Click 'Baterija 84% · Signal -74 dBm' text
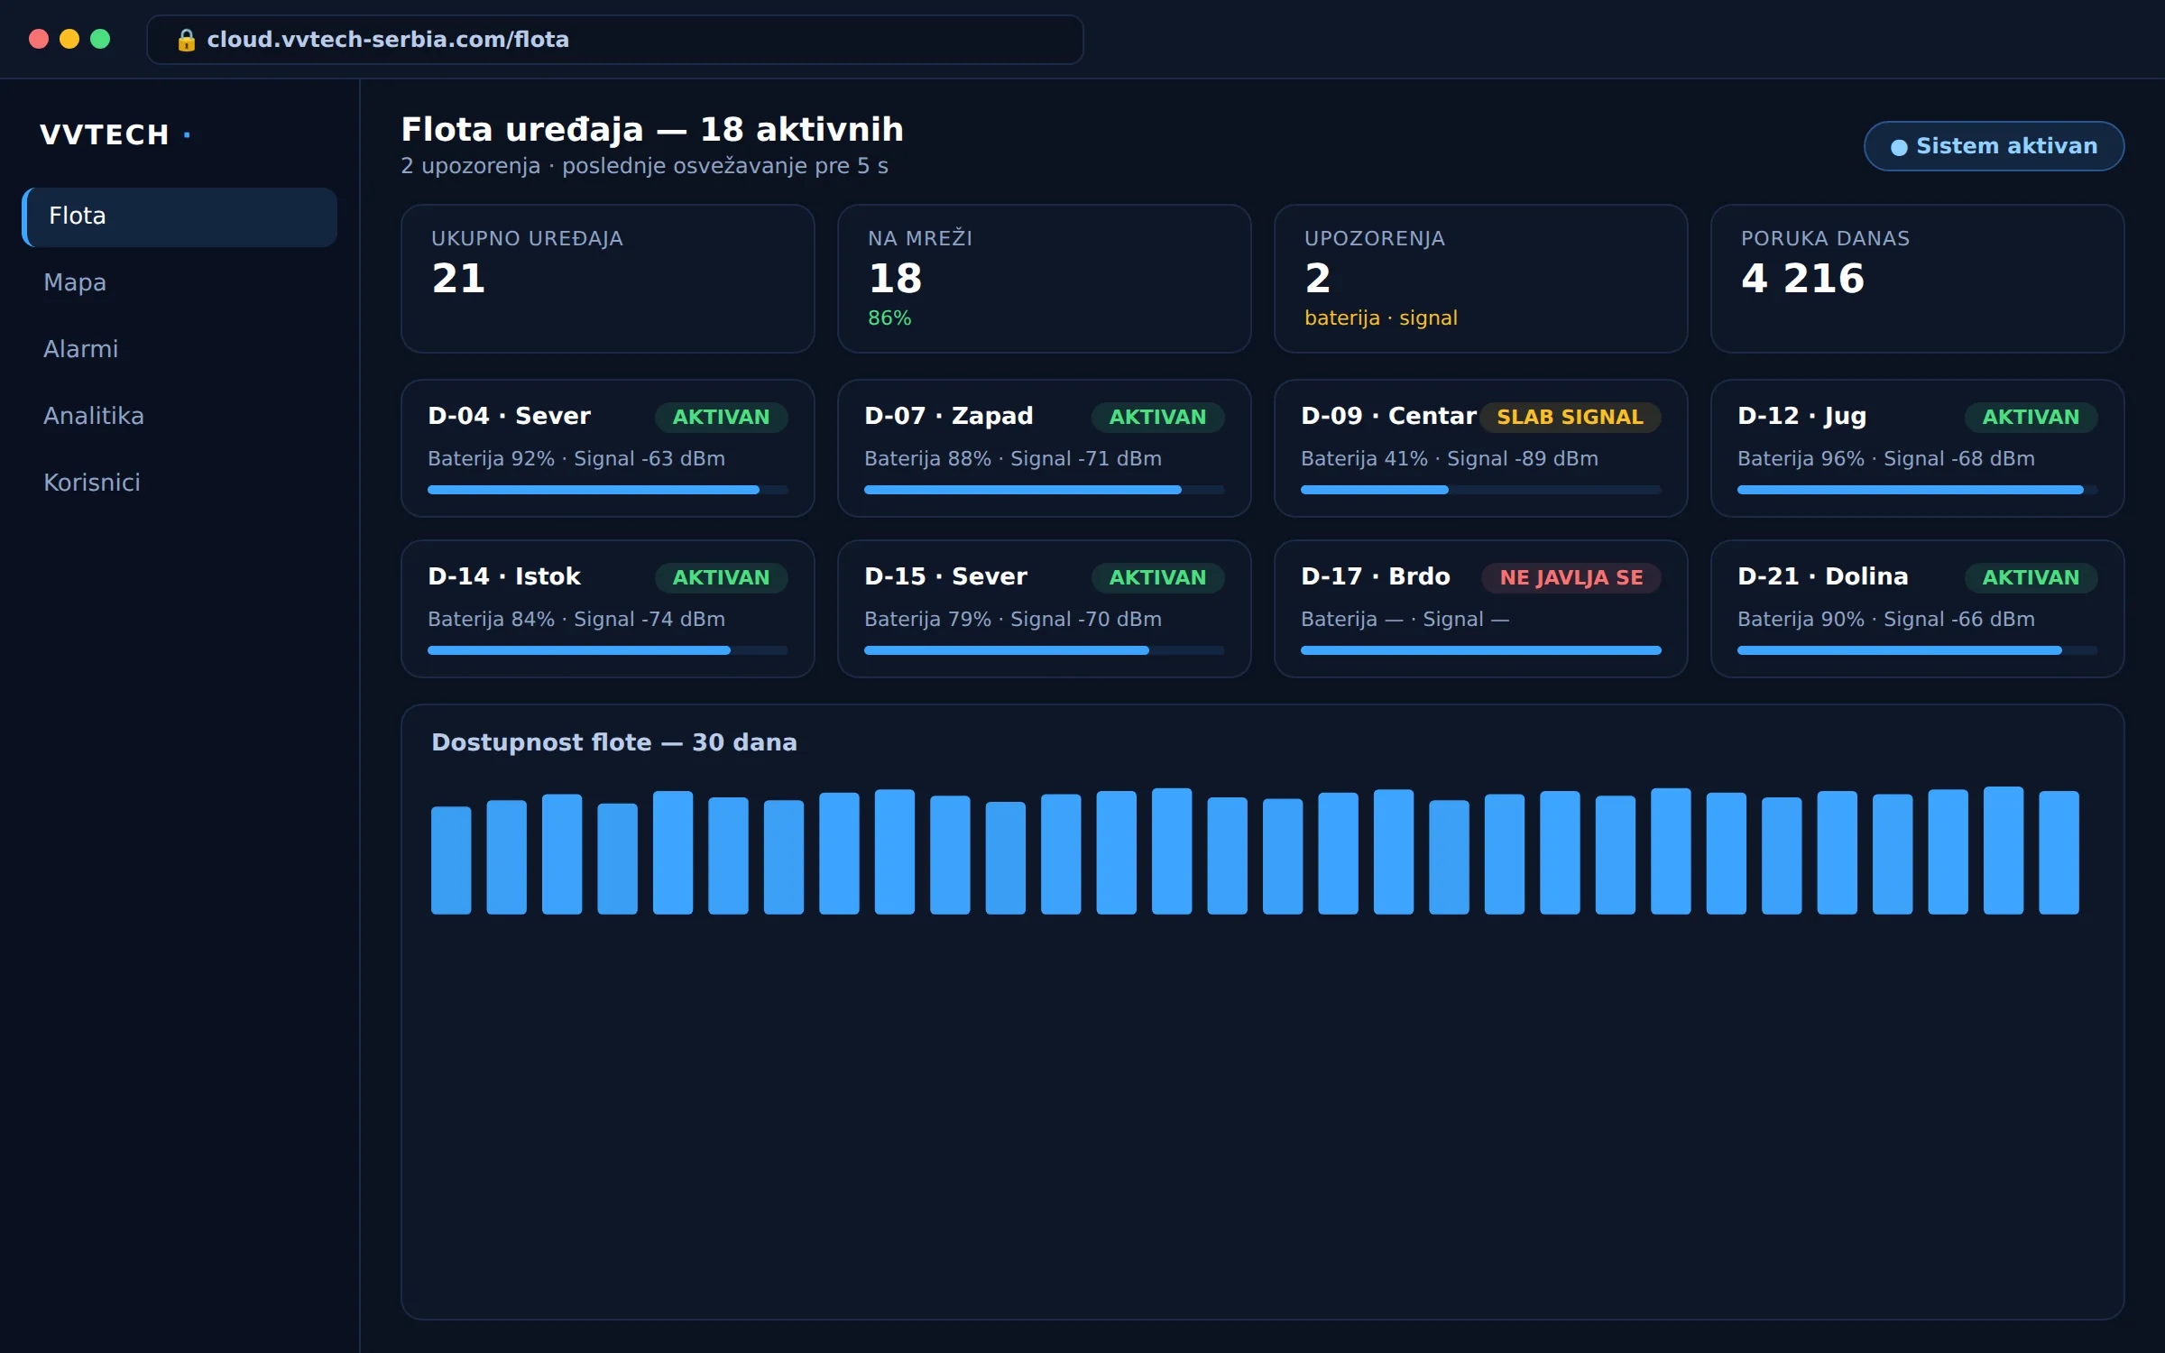 tap(576, 620)
